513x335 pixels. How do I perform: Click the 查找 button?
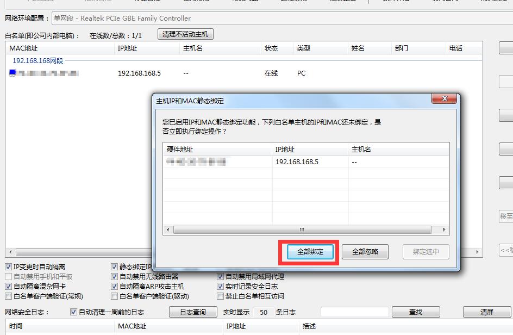click(x=416, y=312)
